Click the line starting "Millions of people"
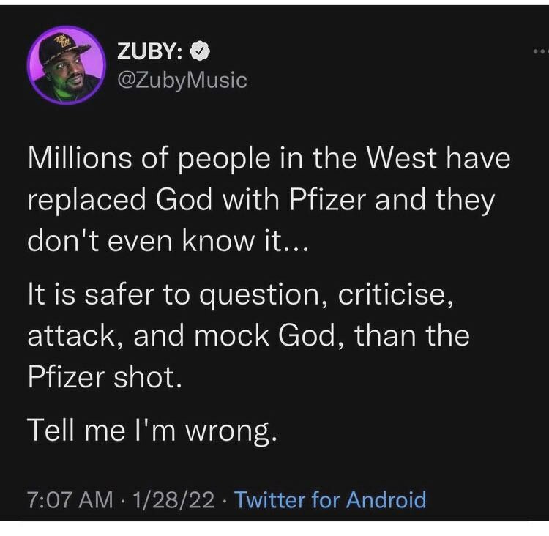This screenshot has width=549, height=536. click(268, 159)
